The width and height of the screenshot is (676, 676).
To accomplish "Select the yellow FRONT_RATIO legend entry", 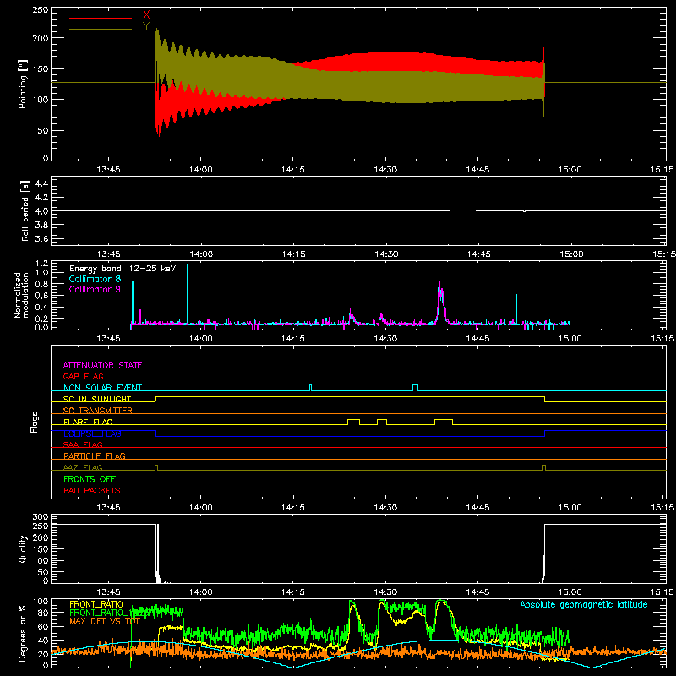I will 96,604.
